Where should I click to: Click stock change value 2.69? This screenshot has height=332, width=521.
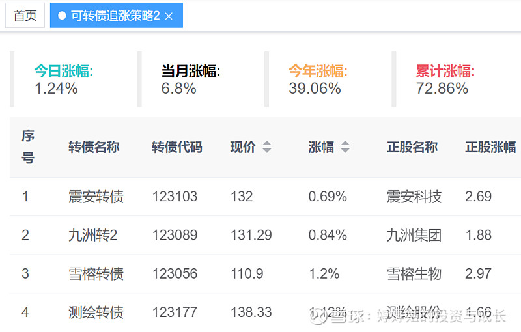tap(478, 197)
